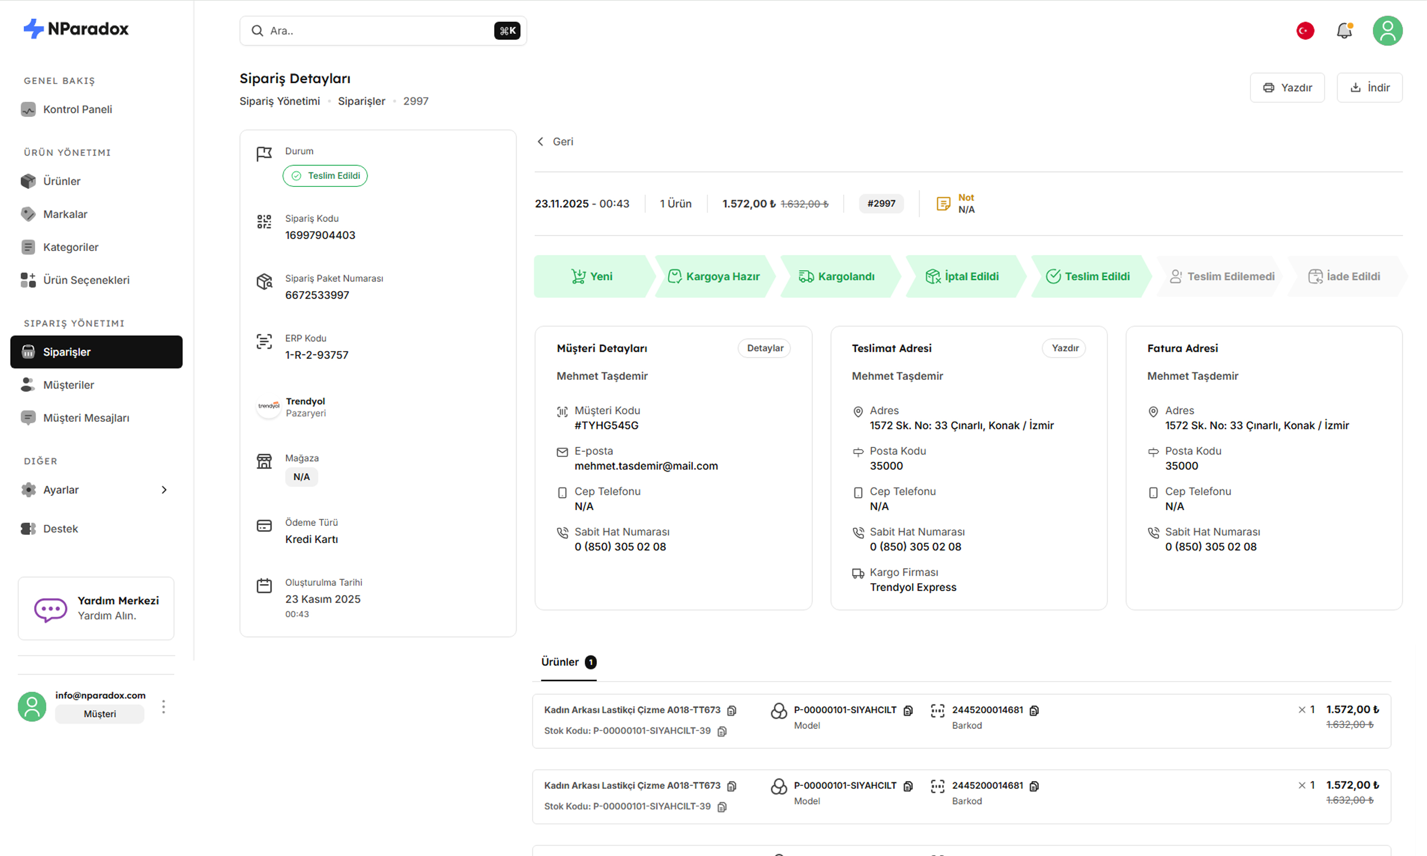Open the Turkish flag language selector
1427x856 pixels.
tap(1305, 30)
